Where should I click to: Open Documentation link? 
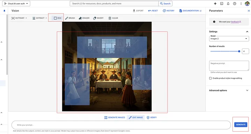coord(190,11)
